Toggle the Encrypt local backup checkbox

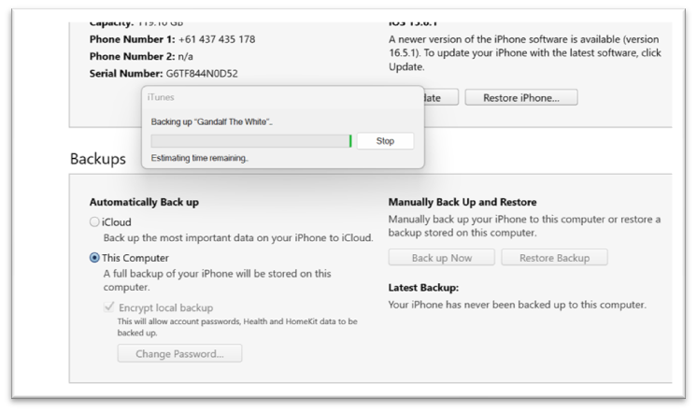click(x=109, y=307)
